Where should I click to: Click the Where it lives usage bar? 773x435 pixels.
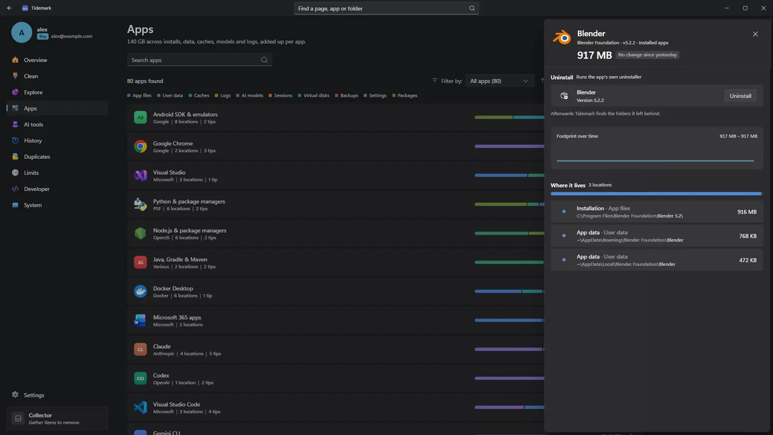pyautogui.click(x=656, y=194)
